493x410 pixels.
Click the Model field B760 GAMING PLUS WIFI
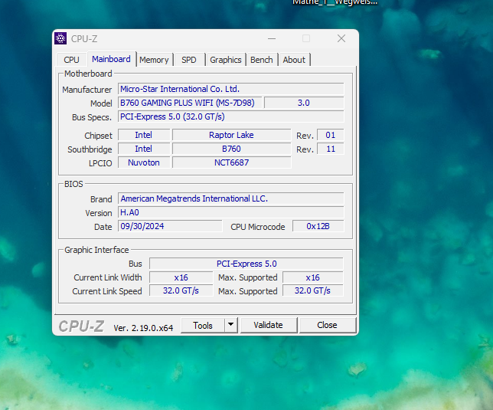click(x=190, y=103)
